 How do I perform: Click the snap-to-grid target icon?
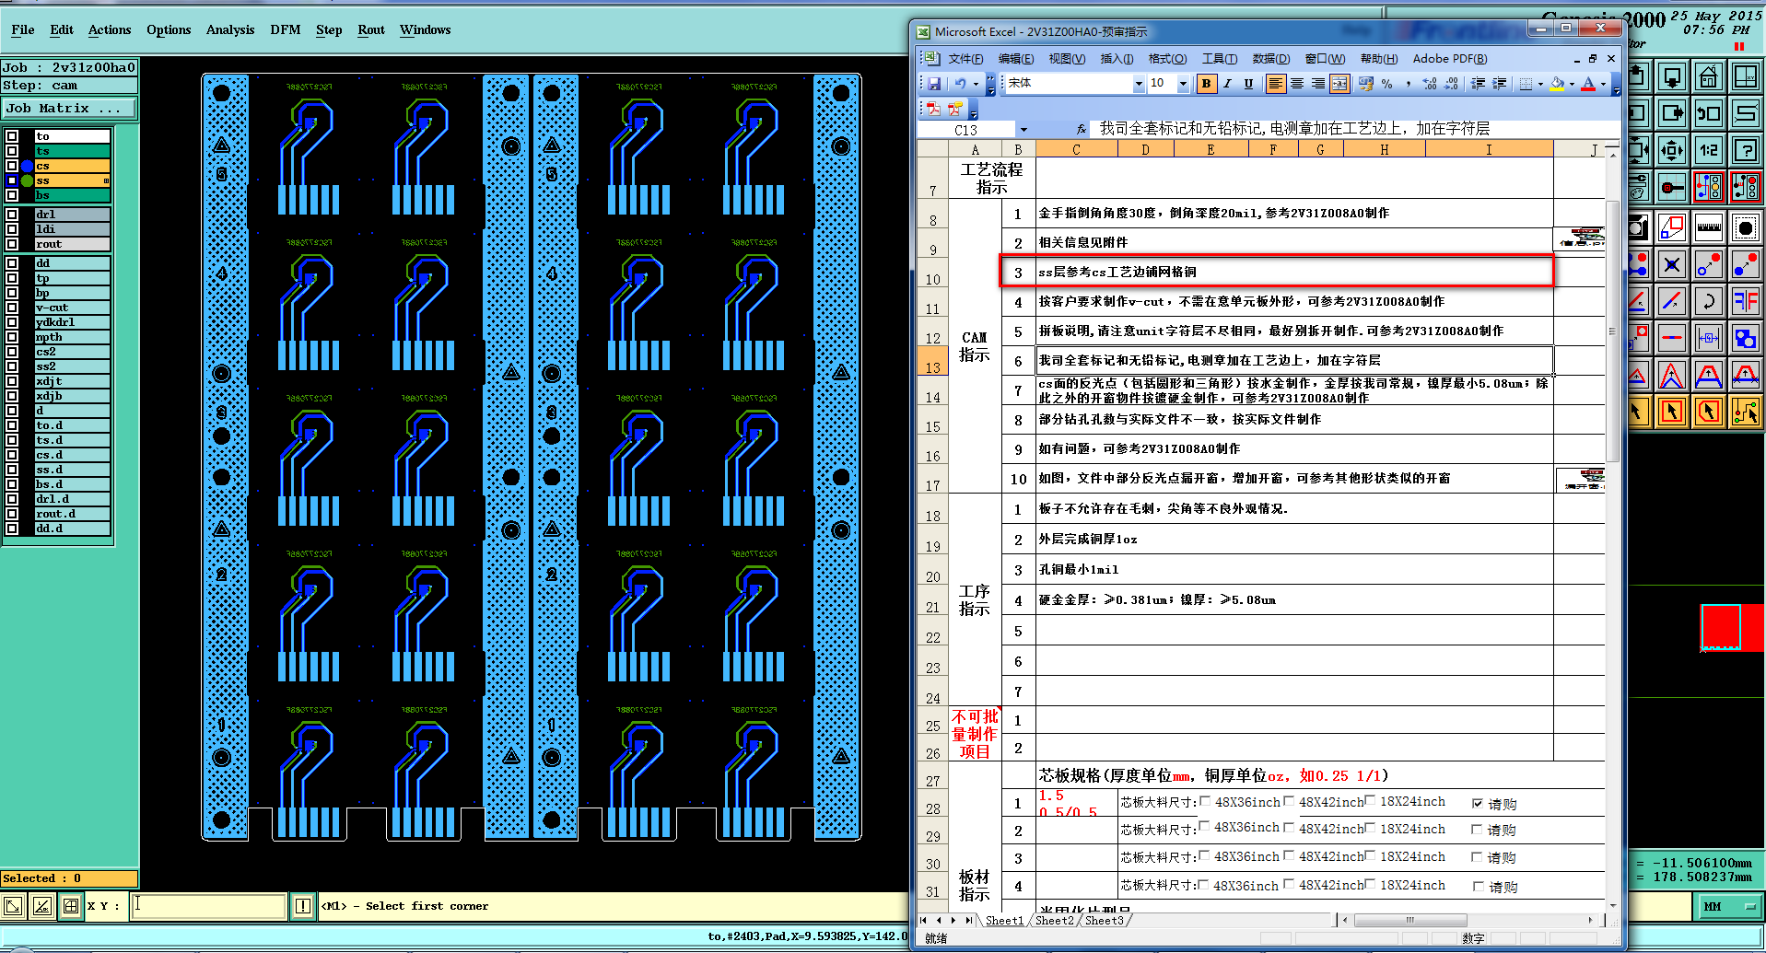[x=1672, y=187]
